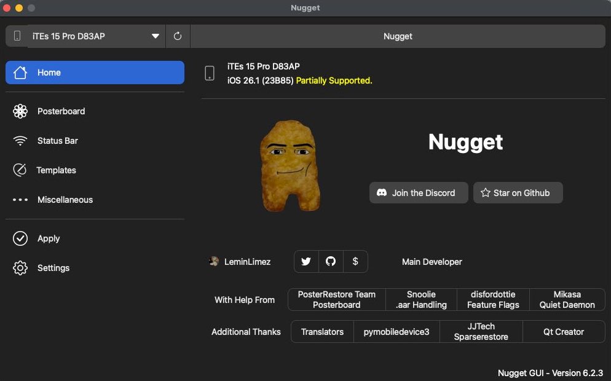Click Nugget GUI - Version 6.2.3 text
The image size is (611, 381).
point(551,373)
